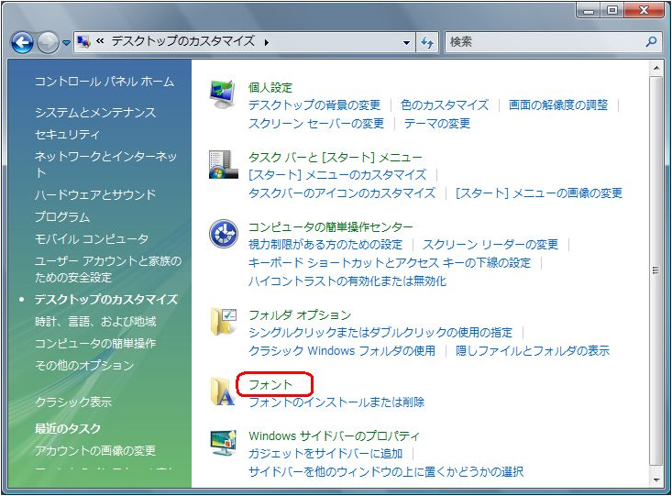The width and height of the screenshot is (672, 496).
Task: Click the Control Panel icon in address bar
Action: (x=84, y=41)
